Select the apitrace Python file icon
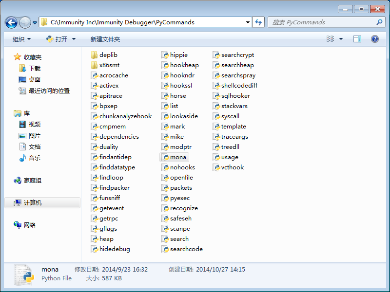This screenshot has height=292, width=390. point(94,96)
